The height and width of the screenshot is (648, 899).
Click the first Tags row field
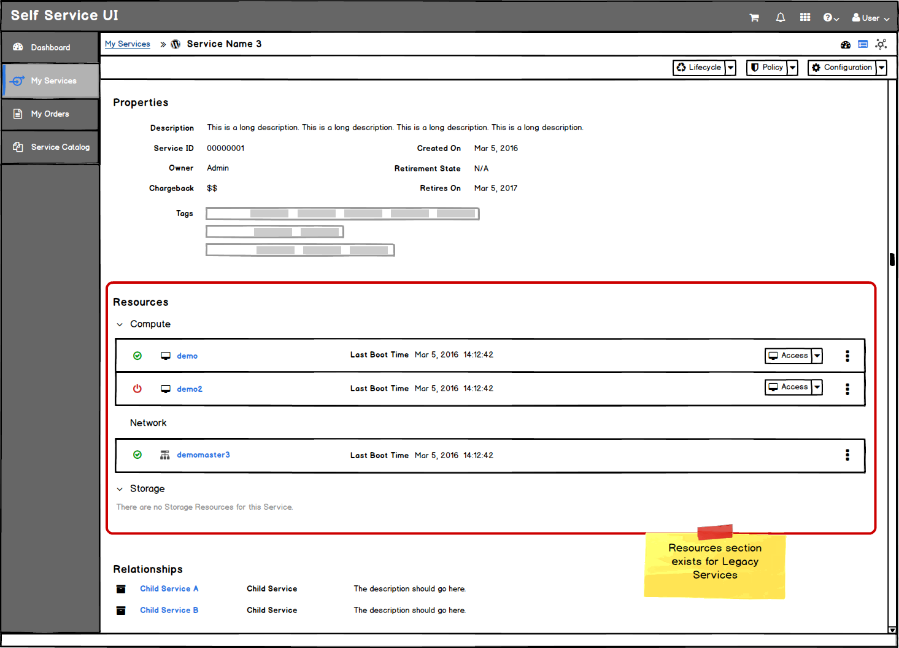[342, 213]
